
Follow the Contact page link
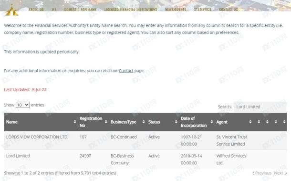[x=126, y=71]
